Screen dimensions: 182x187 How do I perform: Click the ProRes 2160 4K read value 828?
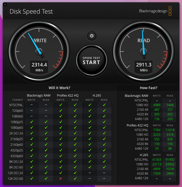tap(170, 139)
